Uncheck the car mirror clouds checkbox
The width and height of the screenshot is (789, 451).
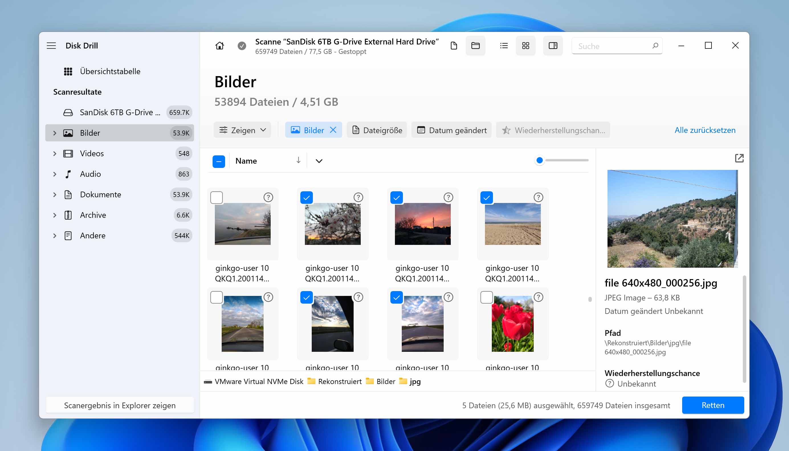coord(306,297)
